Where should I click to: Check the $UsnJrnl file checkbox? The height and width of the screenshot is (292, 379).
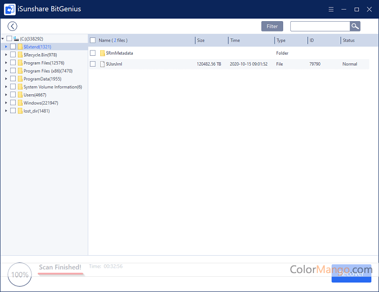coord(93,64)
